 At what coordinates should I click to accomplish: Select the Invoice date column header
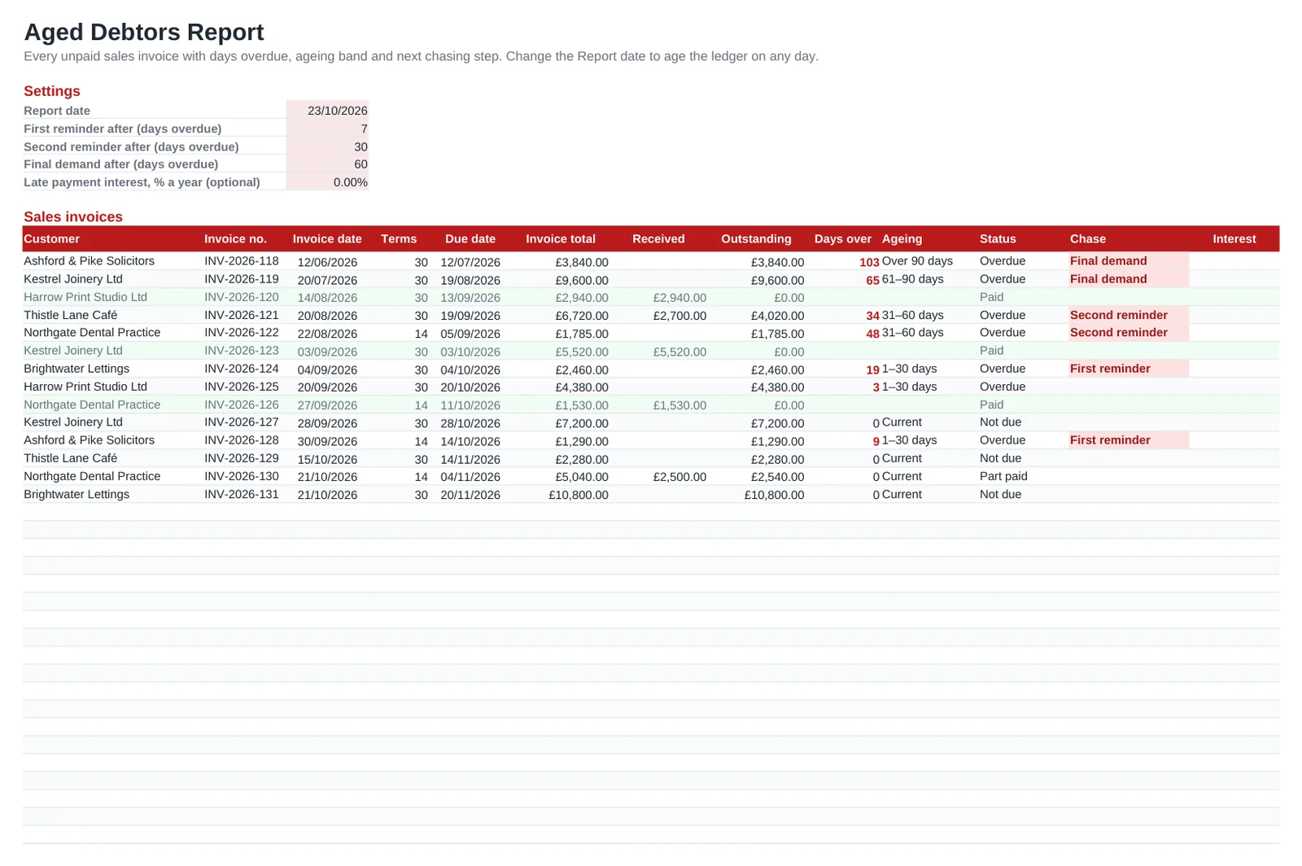[x=327, y=238]
